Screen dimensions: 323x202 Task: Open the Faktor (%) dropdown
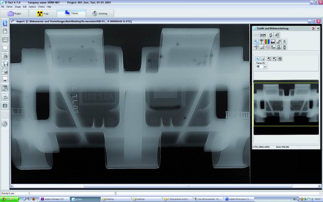(x=265, y=67)
